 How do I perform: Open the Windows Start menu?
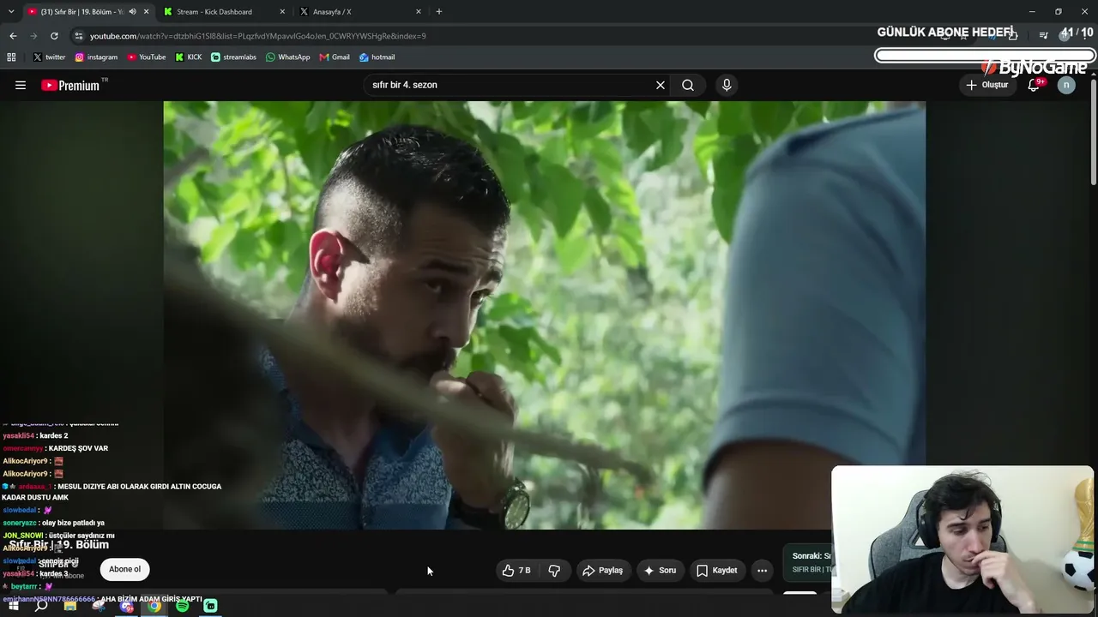pos(13,606)
